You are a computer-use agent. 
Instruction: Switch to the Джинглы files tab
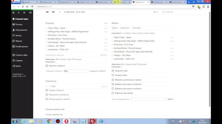(x=125, y=28)
